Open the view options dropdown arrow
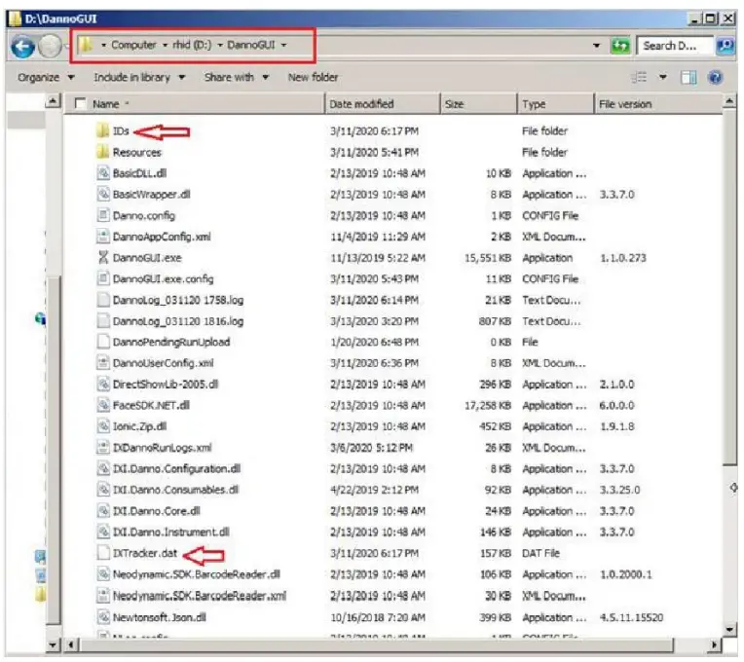 tap(663, 77)
